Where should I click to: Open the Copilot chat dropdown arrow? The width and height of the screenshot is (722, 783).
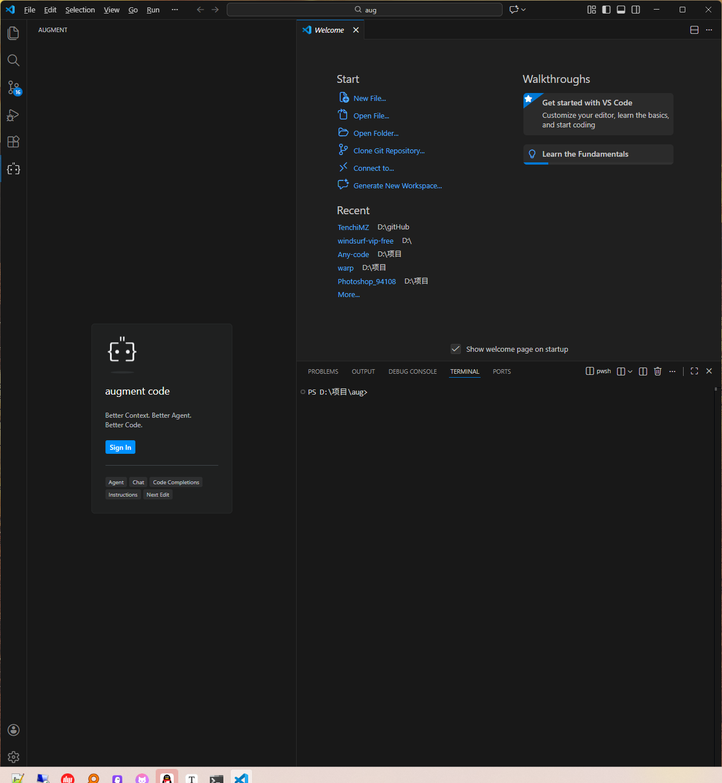pyautogui.click(x=524, y=10)
